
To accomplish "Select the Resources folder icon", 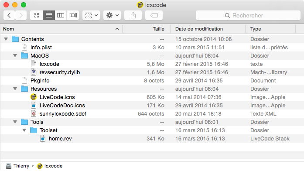I will click(24, 89).
